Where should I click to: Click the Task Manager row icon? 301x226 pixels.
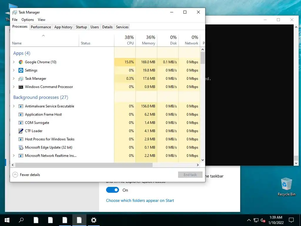point(21,79)
